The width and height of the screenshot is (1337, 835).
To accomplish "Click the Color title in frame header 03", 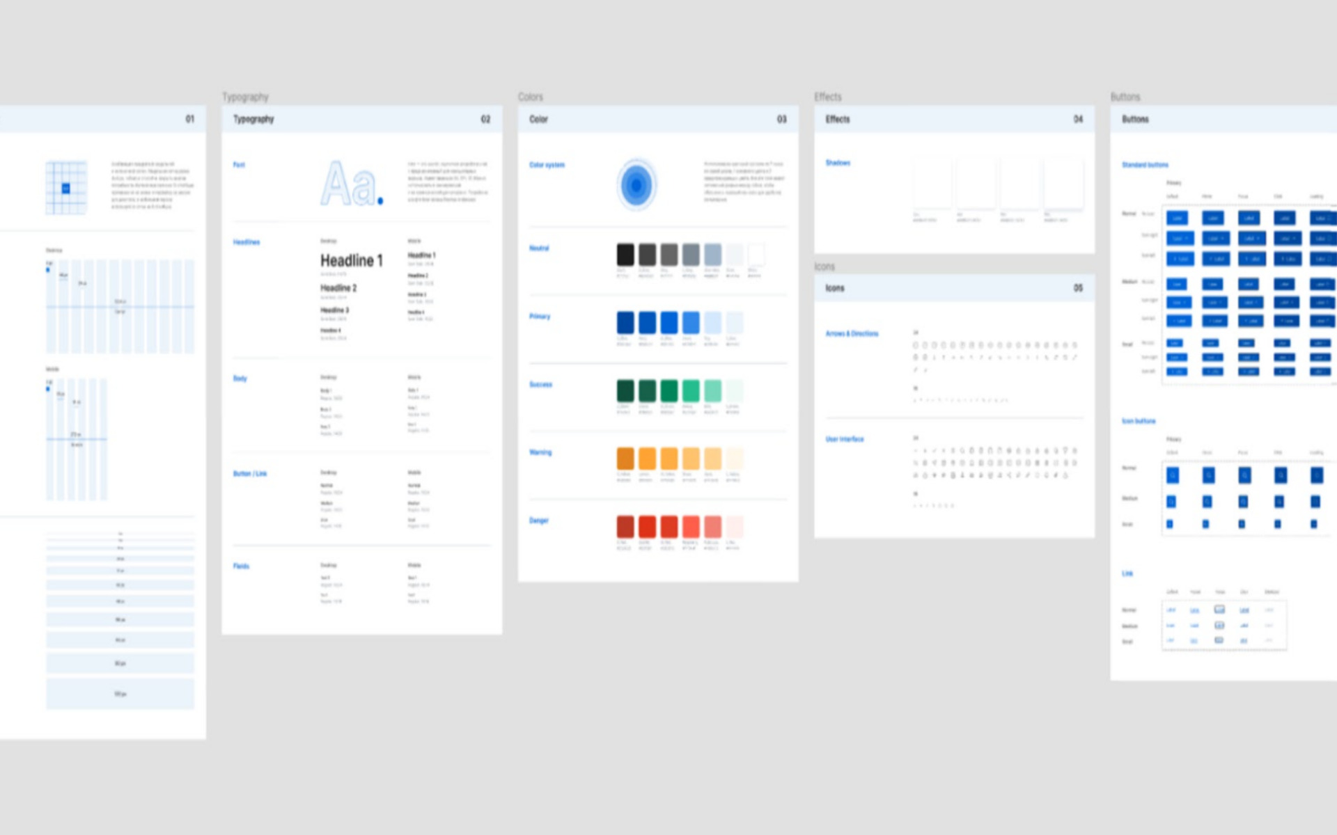I will pyautogui.click(x=538, y=119).
